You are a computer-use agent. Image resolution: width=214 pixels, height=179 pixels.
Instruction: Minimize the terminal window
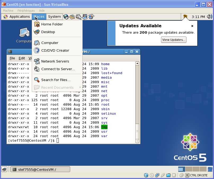[126, 52]
